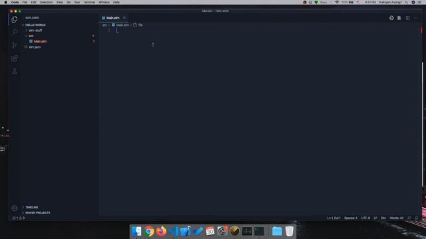Open Main.elm in the explorer tree
This screenshot has width=426, height=239.
[x=40, y=41]
